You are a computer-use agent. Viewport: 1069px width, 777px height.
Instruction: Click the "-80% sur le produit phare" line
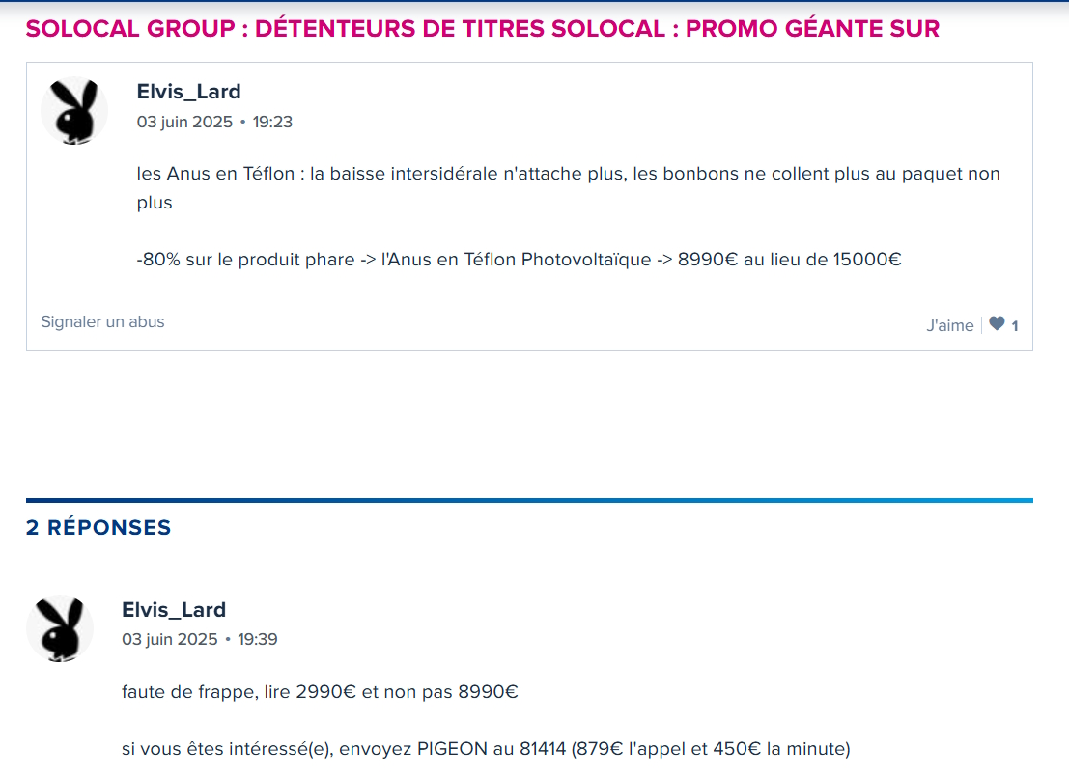519,260
